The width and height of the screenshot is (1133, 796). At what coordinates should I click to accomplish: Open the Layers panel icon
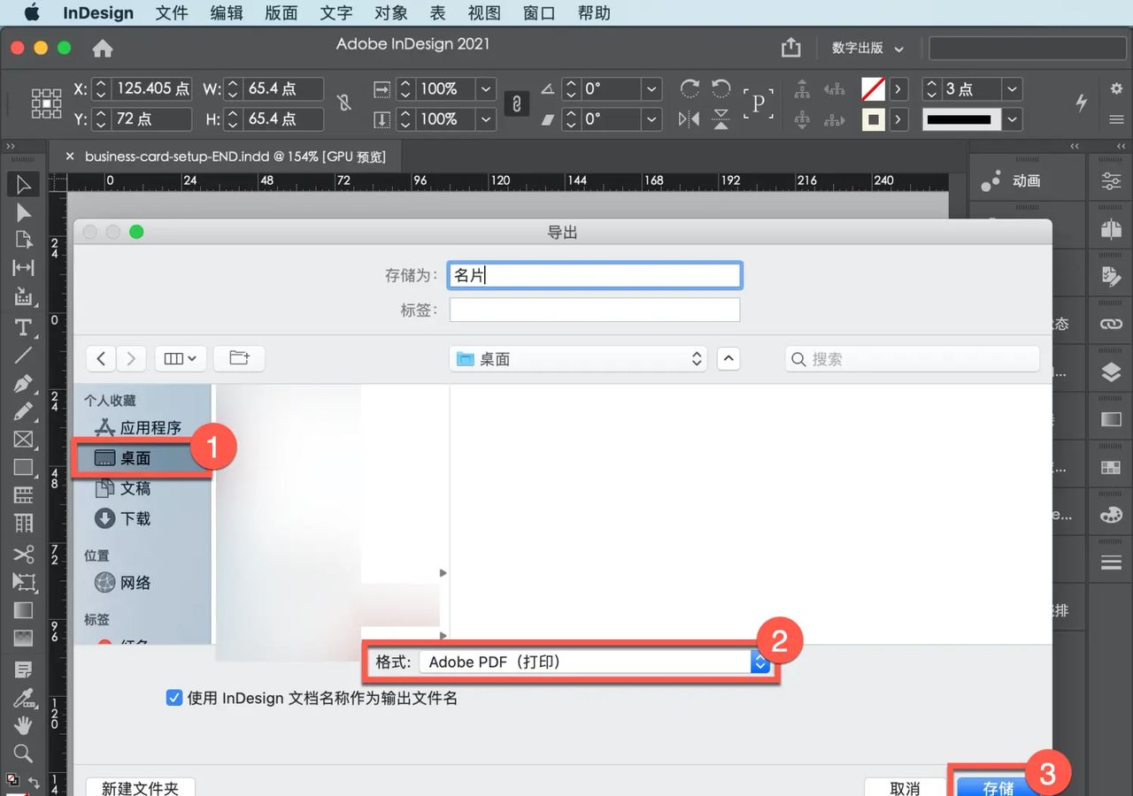click(x=1110, y=371)
